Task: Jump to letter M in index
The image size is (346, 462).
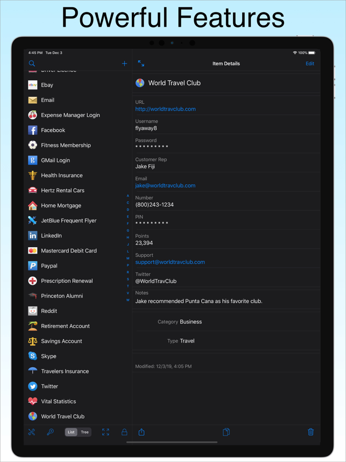Action: click(128, 258)
